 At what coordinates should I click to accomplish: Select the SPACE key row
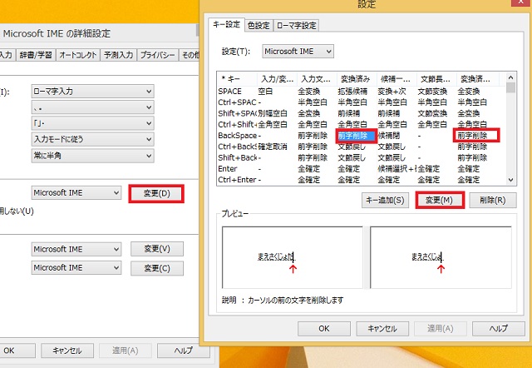click(x=229, y=91)
